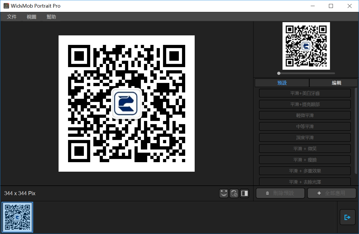Apply the 平滑 + 瘦臉 preset
This screenshot has height=234, width=359.
tap(305, 160)
